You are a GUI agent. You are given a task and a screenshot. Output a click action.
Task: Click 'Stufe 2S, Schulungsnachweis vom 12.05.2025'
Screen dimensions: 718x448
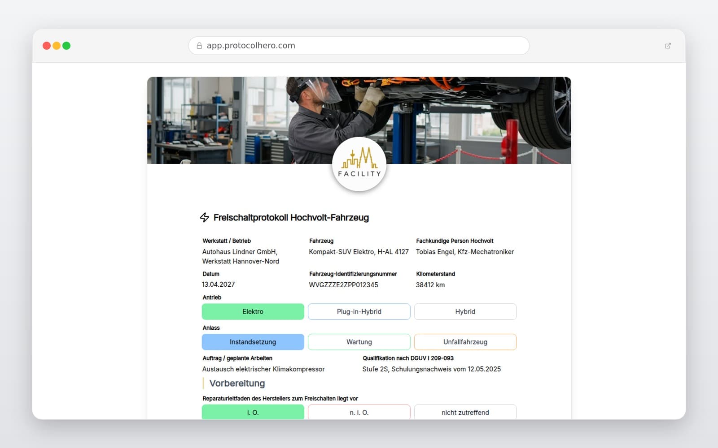tap(432, 369)
